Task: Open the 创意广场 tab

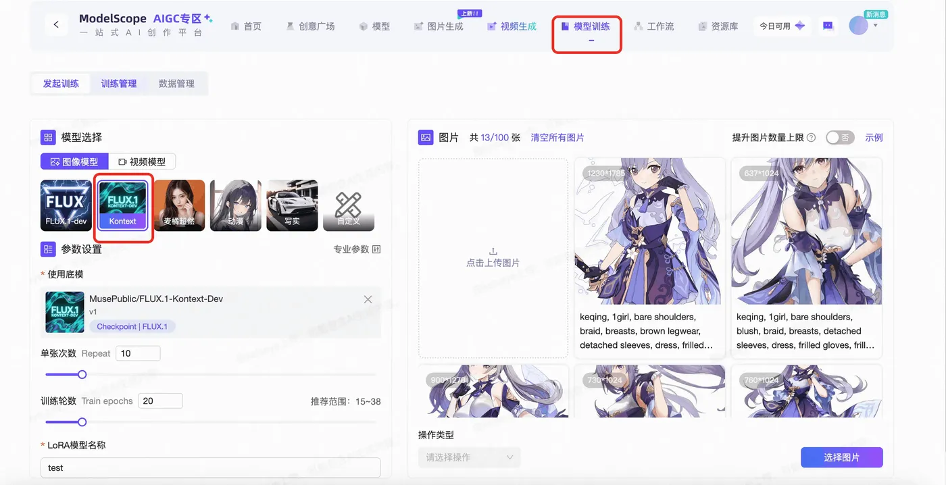Action: 310,26
